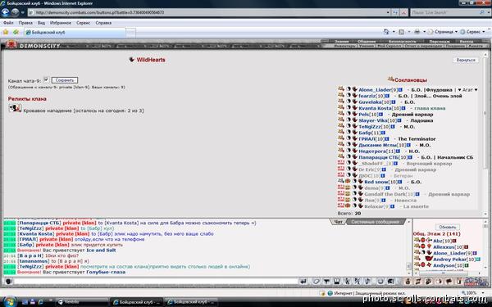Click the smiley face emoticons icon

(x=380, y=282)
